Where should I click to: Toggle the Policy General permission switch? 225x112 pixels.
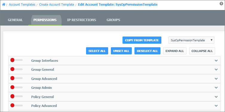tap(16, 96)
